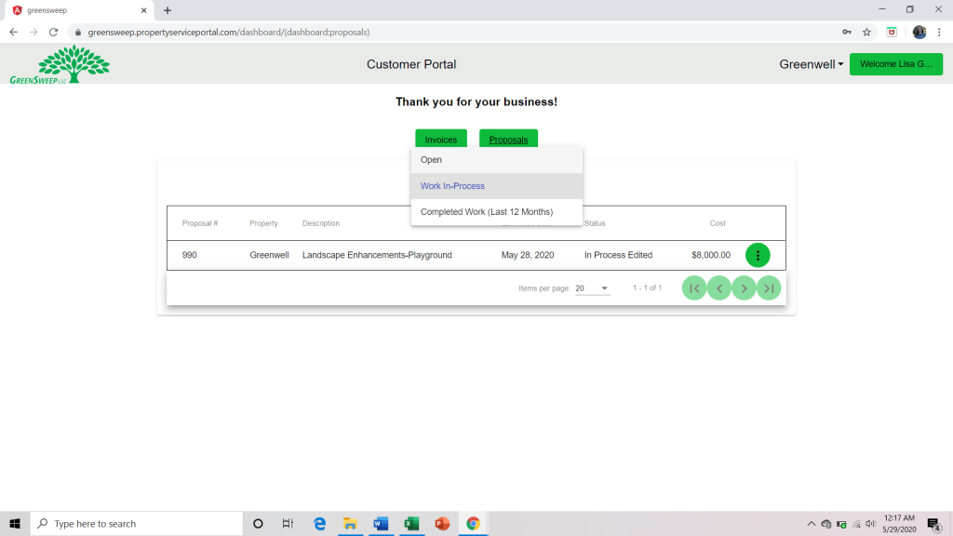Bookmark this page with the star icon
The width and height of the screenshot is (953, 536).
pos(866,33)
